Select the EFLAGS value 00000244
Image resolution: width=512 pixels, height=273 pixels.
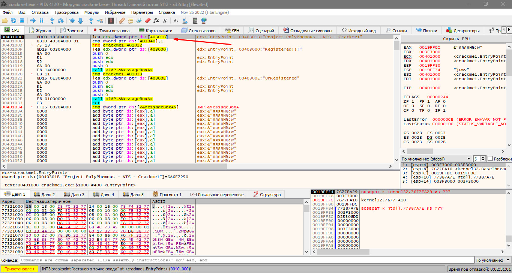coord(438,97)
